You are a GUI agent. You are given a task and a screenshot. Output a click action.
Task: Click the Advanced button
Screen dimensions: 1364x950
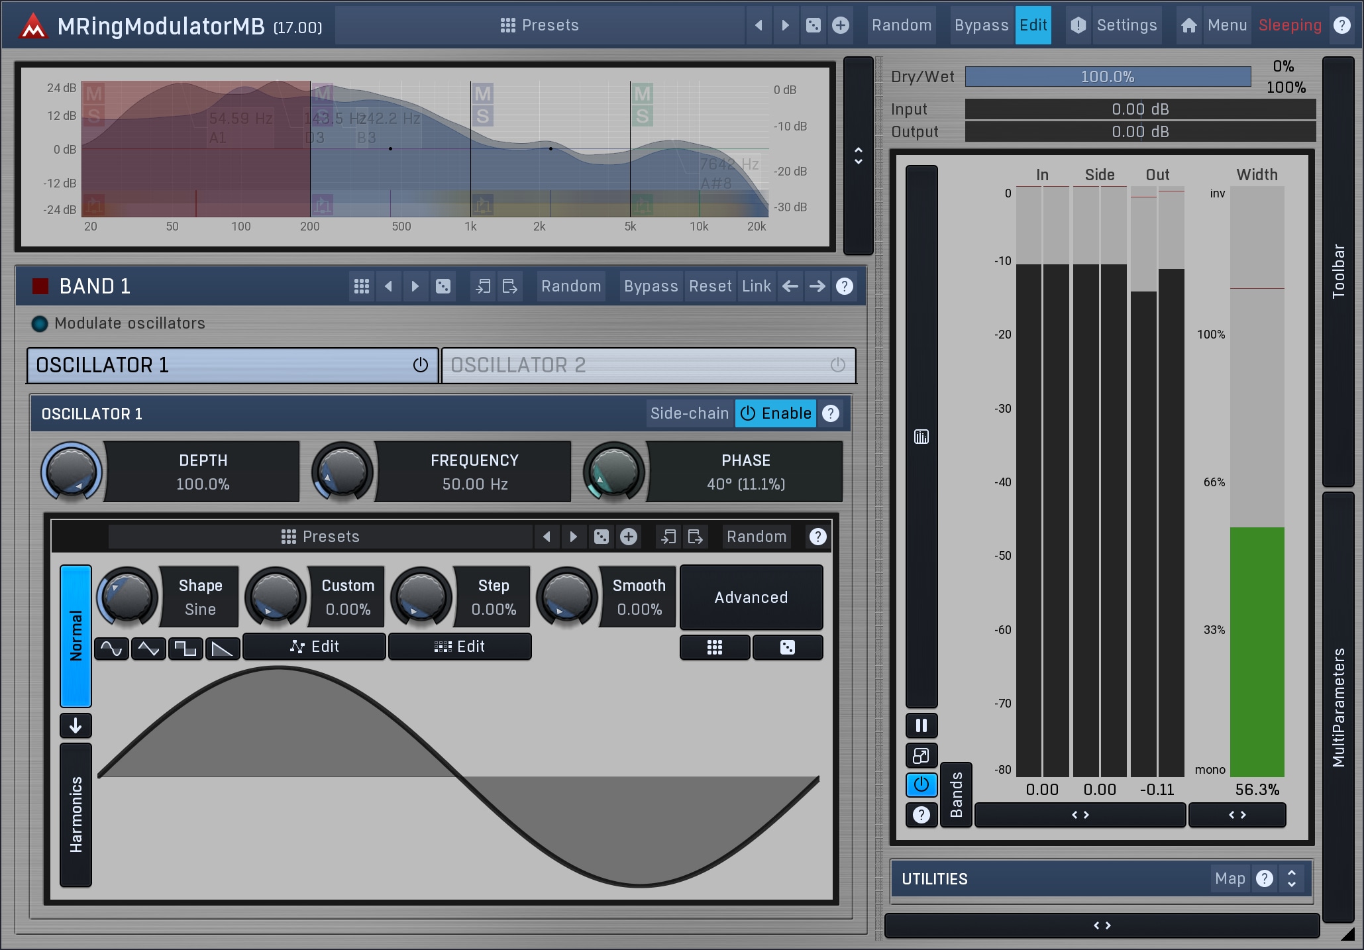click(751, 597)
